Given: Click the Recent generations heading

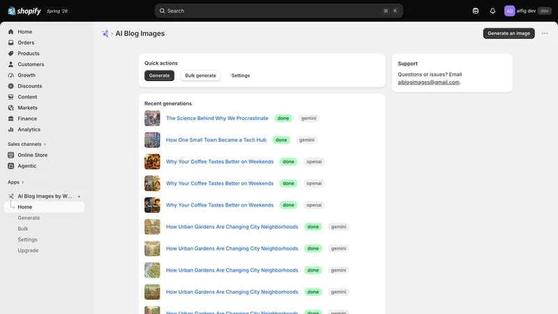Looking at the screenshot, I should point(168,103).
